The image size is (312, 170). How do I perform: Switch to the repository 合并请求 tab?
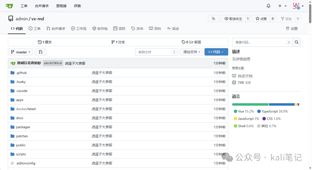click(56, 28)
